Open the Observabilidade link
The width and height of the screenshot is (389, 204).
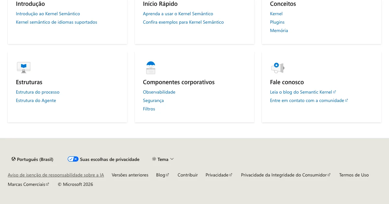[159, 92]
